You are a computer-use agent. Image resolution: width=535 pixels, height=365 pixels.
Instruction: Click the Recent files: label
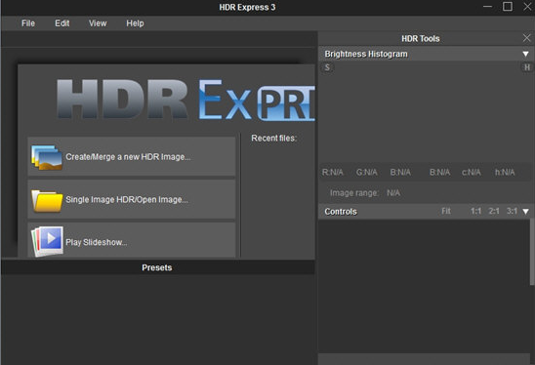[274, 139]
